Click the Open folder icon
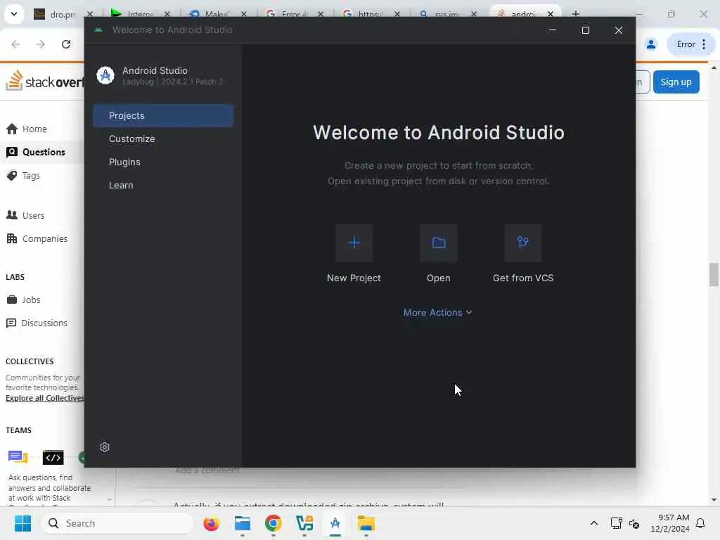The height and width of the screenshot is (540, 720). coord(439,243)
